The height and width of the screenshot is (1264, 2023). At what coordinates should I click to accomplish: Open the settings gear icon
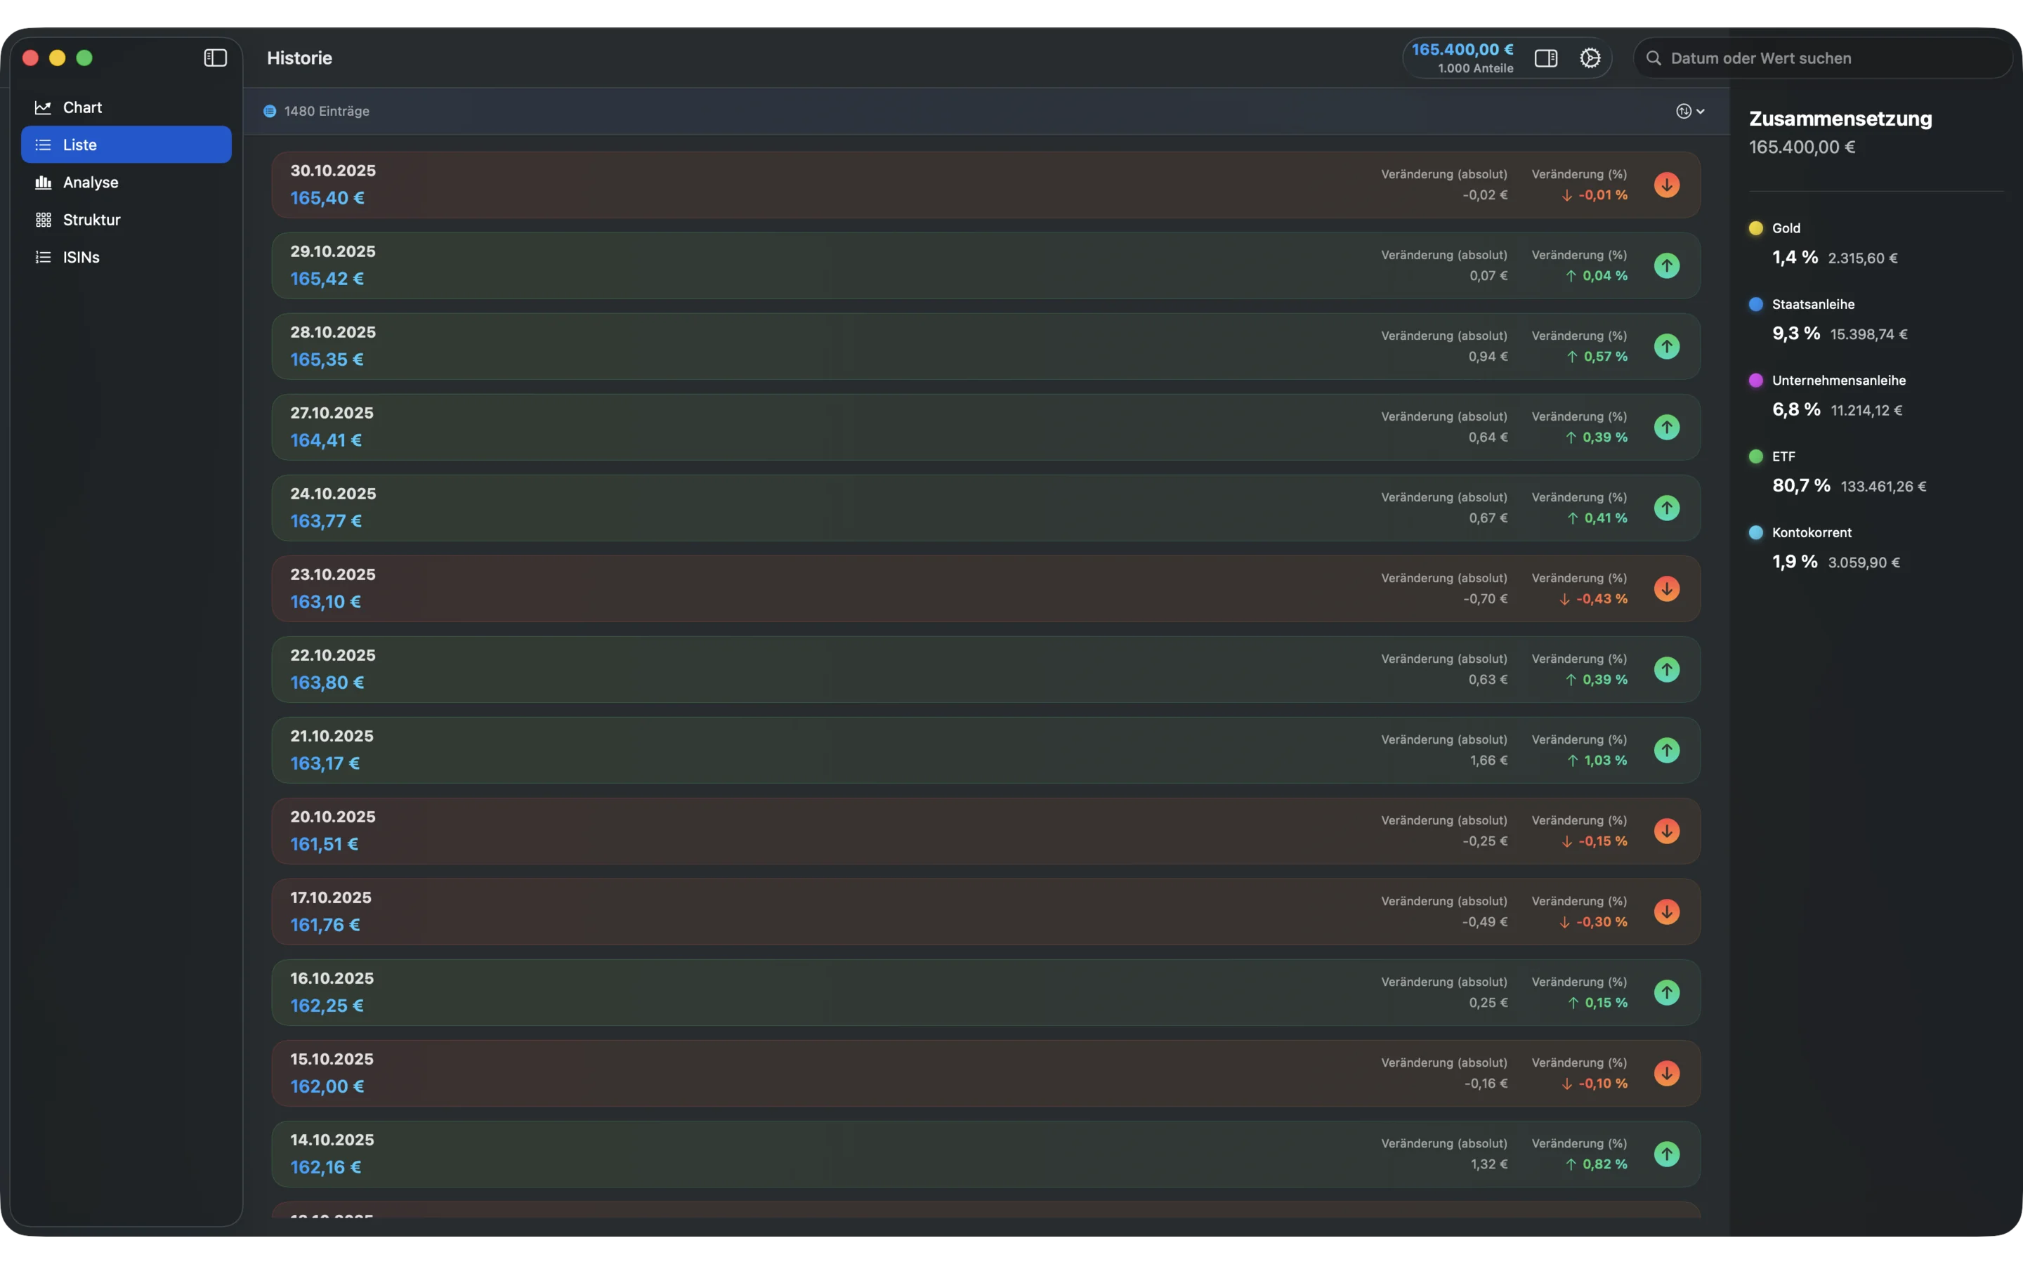tap(1590, 58)
